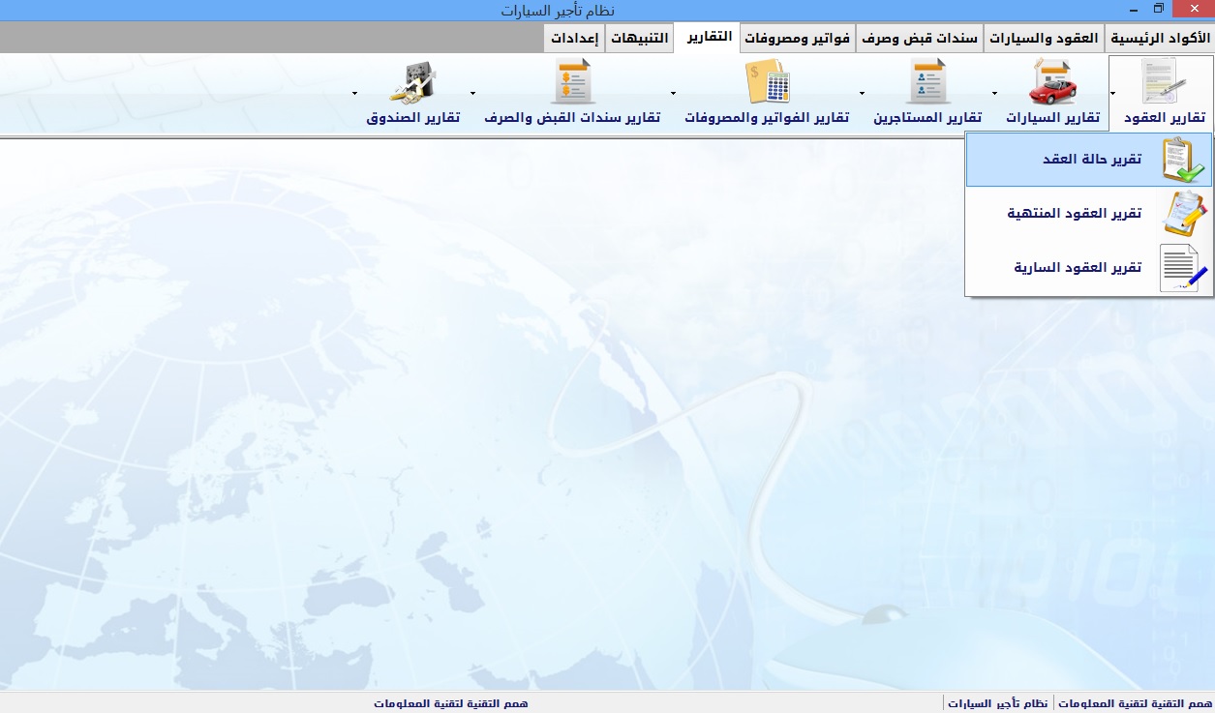Expand the arrow beside تقارير سندات القبض والصرف

(x=472, y=93)
